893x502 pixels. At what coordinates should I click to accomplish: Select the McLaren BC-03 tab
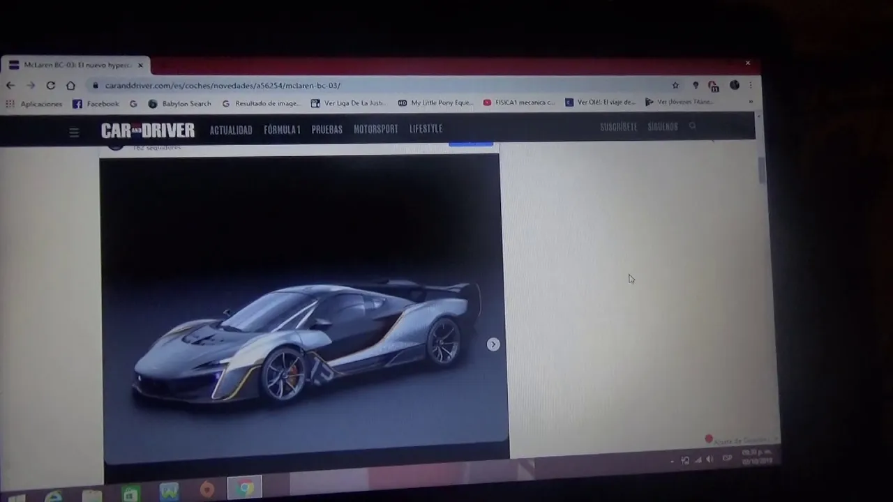[x=75, y=65]
